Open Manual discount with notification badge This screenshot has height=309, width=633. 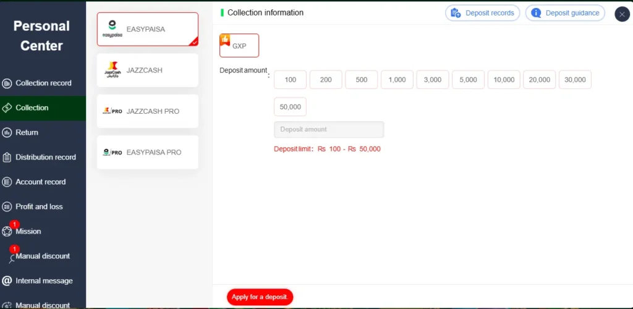point(43,256)
